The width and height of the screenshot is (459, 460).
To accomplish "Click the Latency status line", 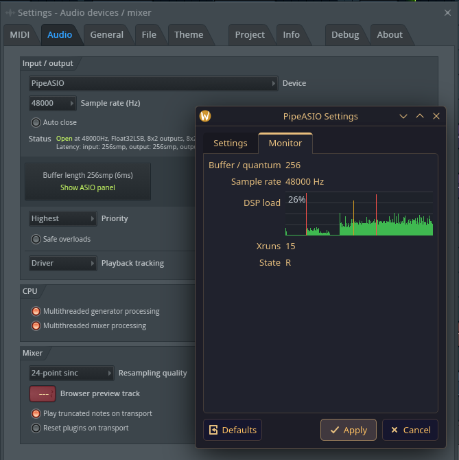I will [126, 147].
